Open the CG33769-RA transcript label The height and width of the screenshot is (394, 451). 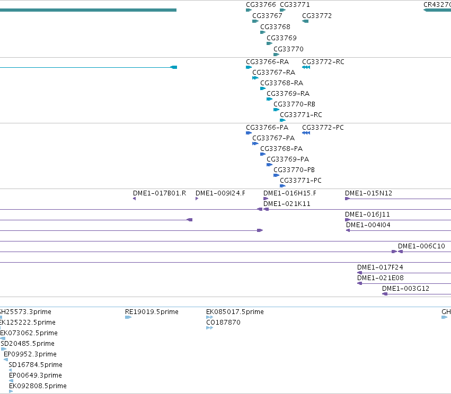[x=288, y=94]
